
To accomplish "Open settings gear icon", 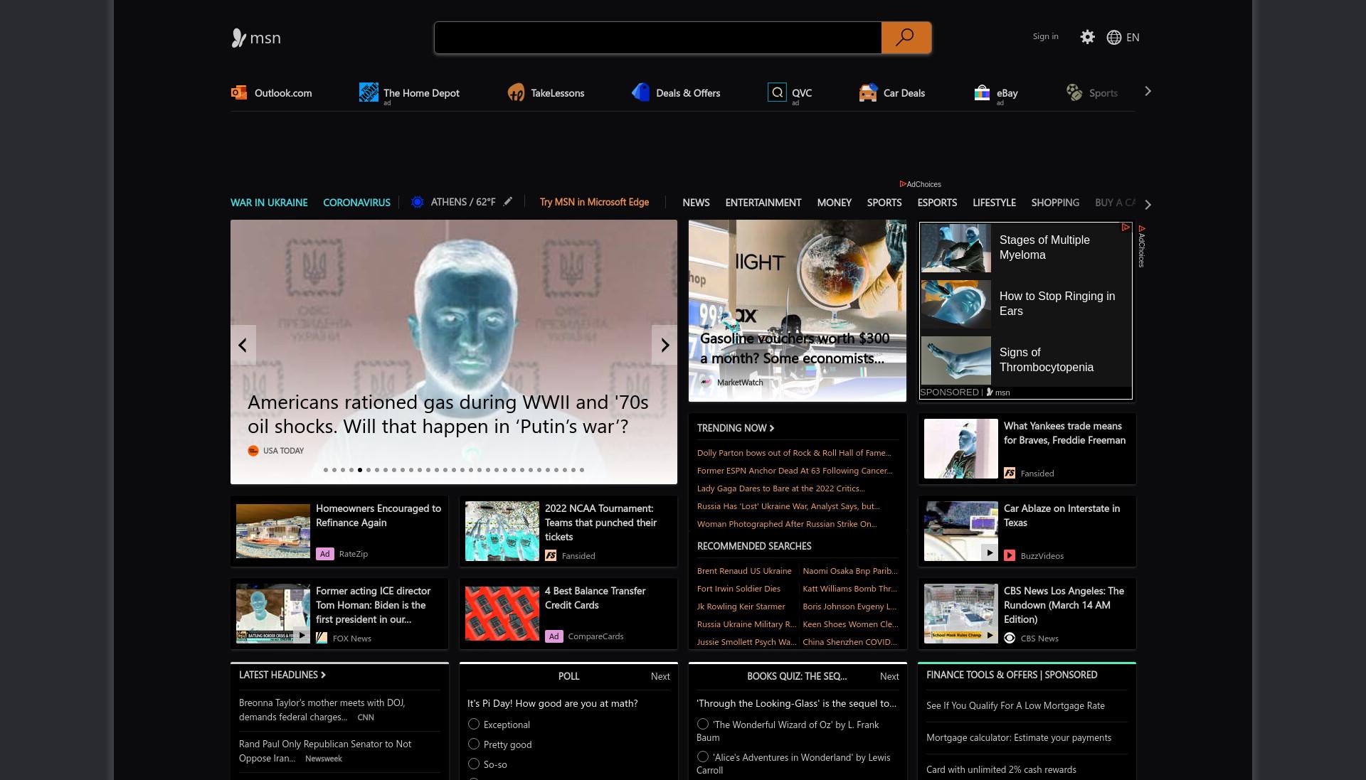I will click(x=1087, y=37).
